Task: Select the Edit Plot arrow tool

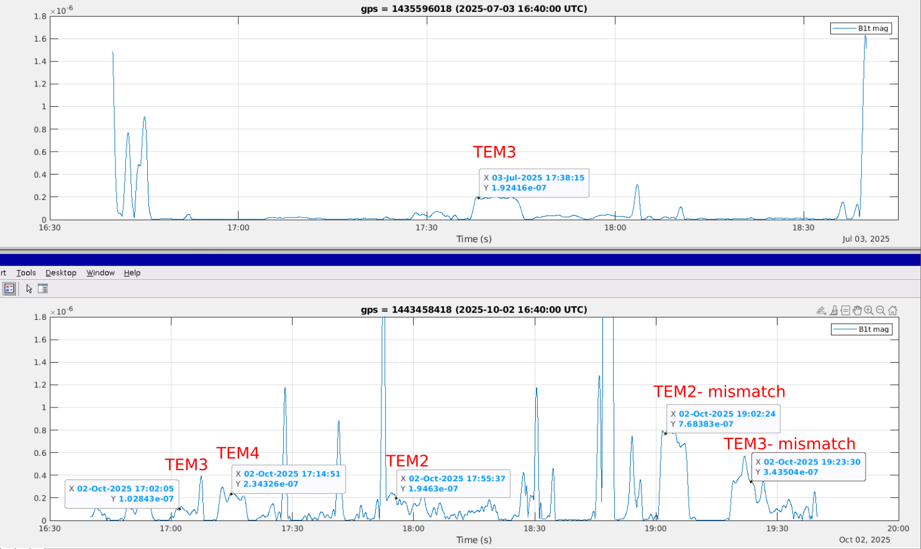Action: (x=29, y=289)
